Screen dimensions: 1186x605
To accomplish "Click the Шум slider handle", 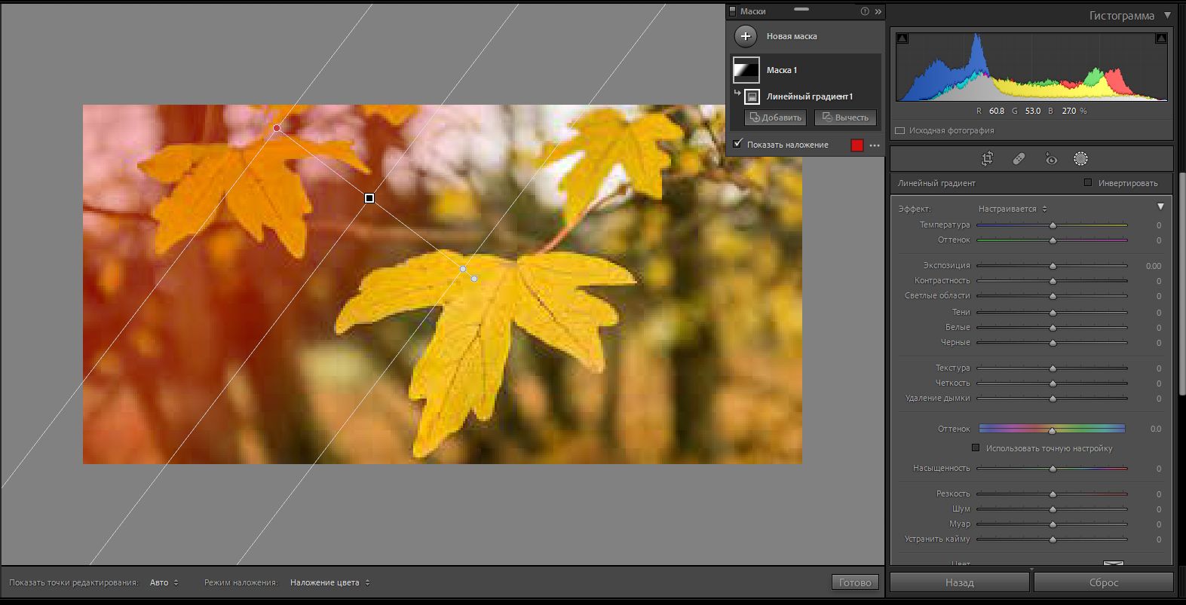I will pyautogui.click(x=1053, y=509).
